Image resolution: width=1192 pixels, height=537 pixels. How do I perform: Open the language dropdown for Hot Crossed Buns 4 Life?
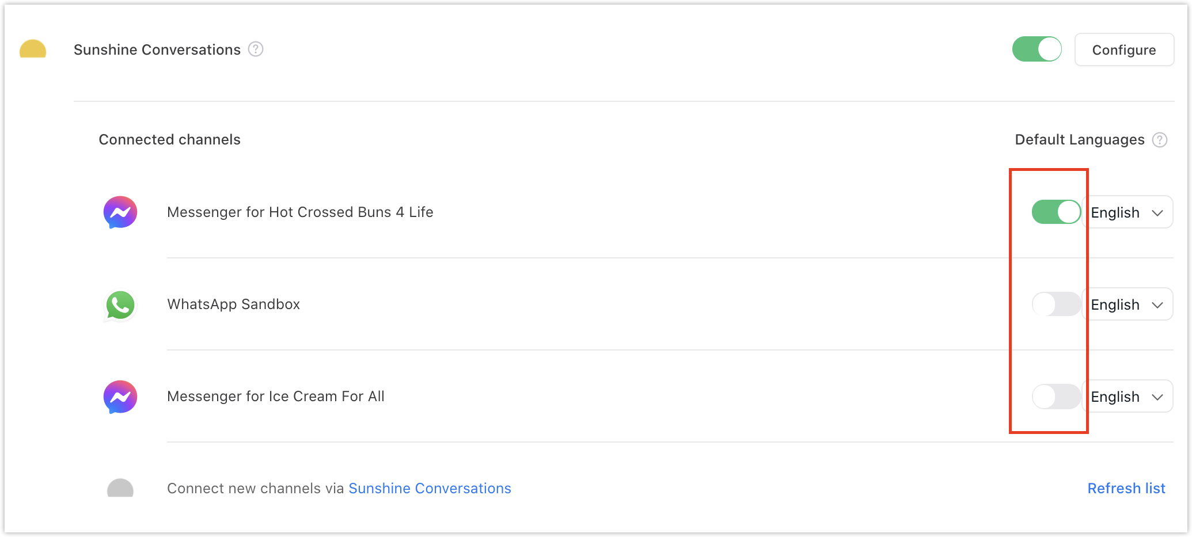tap(1128, 212)
